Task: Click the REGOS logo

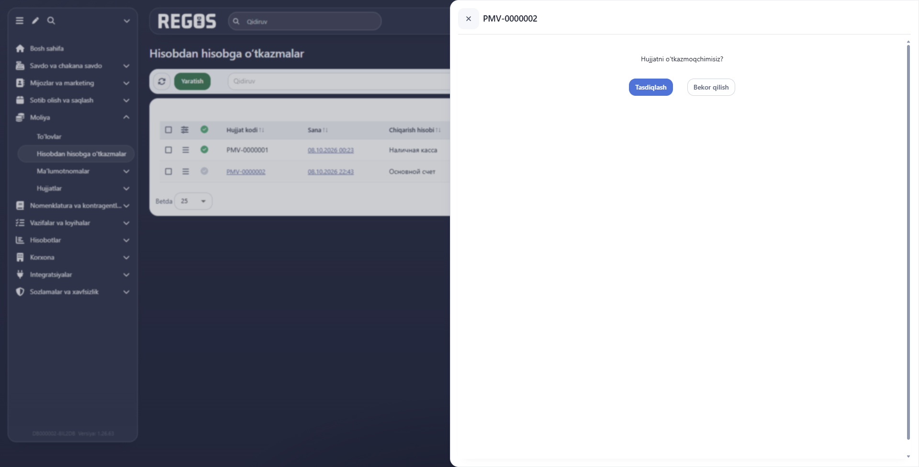Action: [x=187, y=21]
